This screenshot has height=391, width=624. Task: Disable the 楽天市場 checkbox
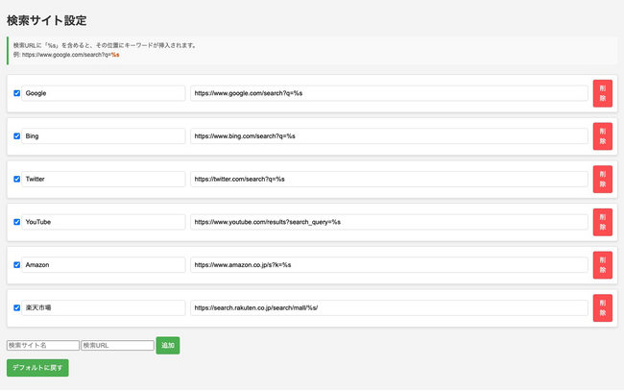[x=17, y=308]
